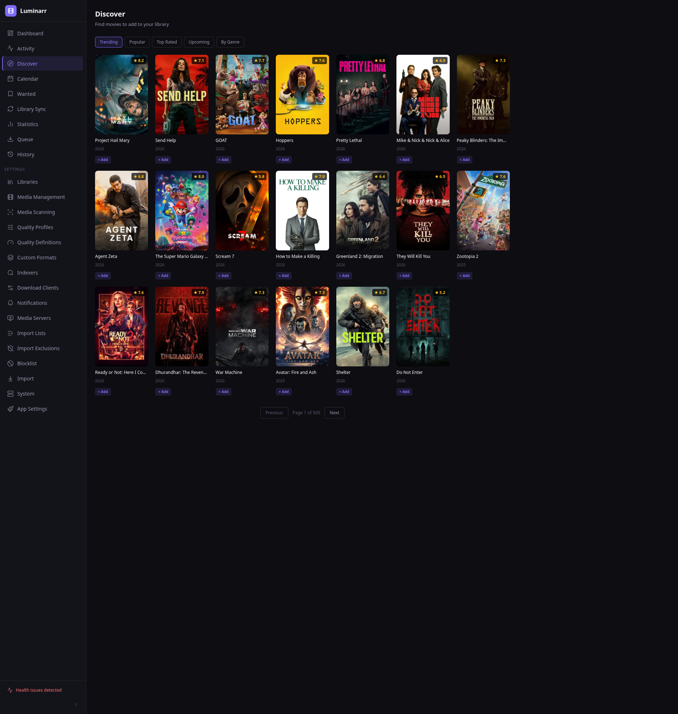This screenshot has height=714, width=678.
Task: Open Download Clients configuration
Action: pos(37,288)
